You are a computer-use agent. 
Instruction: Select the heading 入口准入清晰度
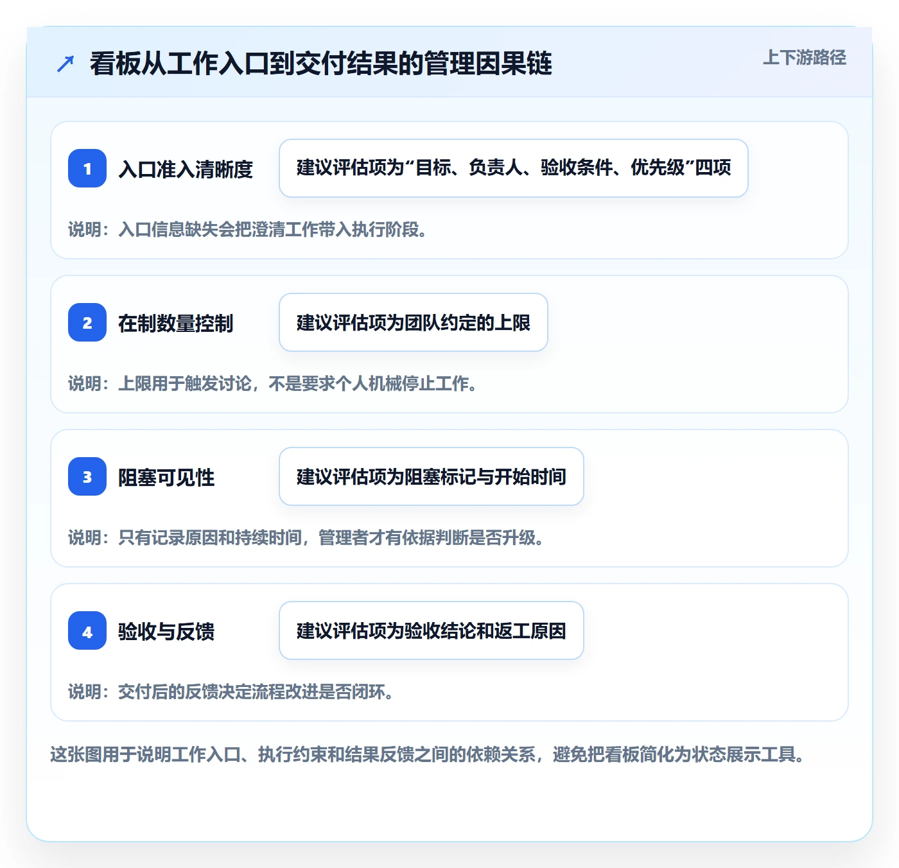coord(186,169)
